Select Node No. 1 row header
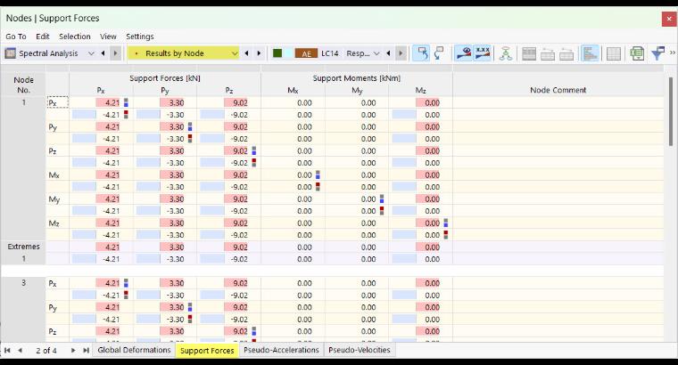Viewport: 678px width, 365px height. pos(23,102)
